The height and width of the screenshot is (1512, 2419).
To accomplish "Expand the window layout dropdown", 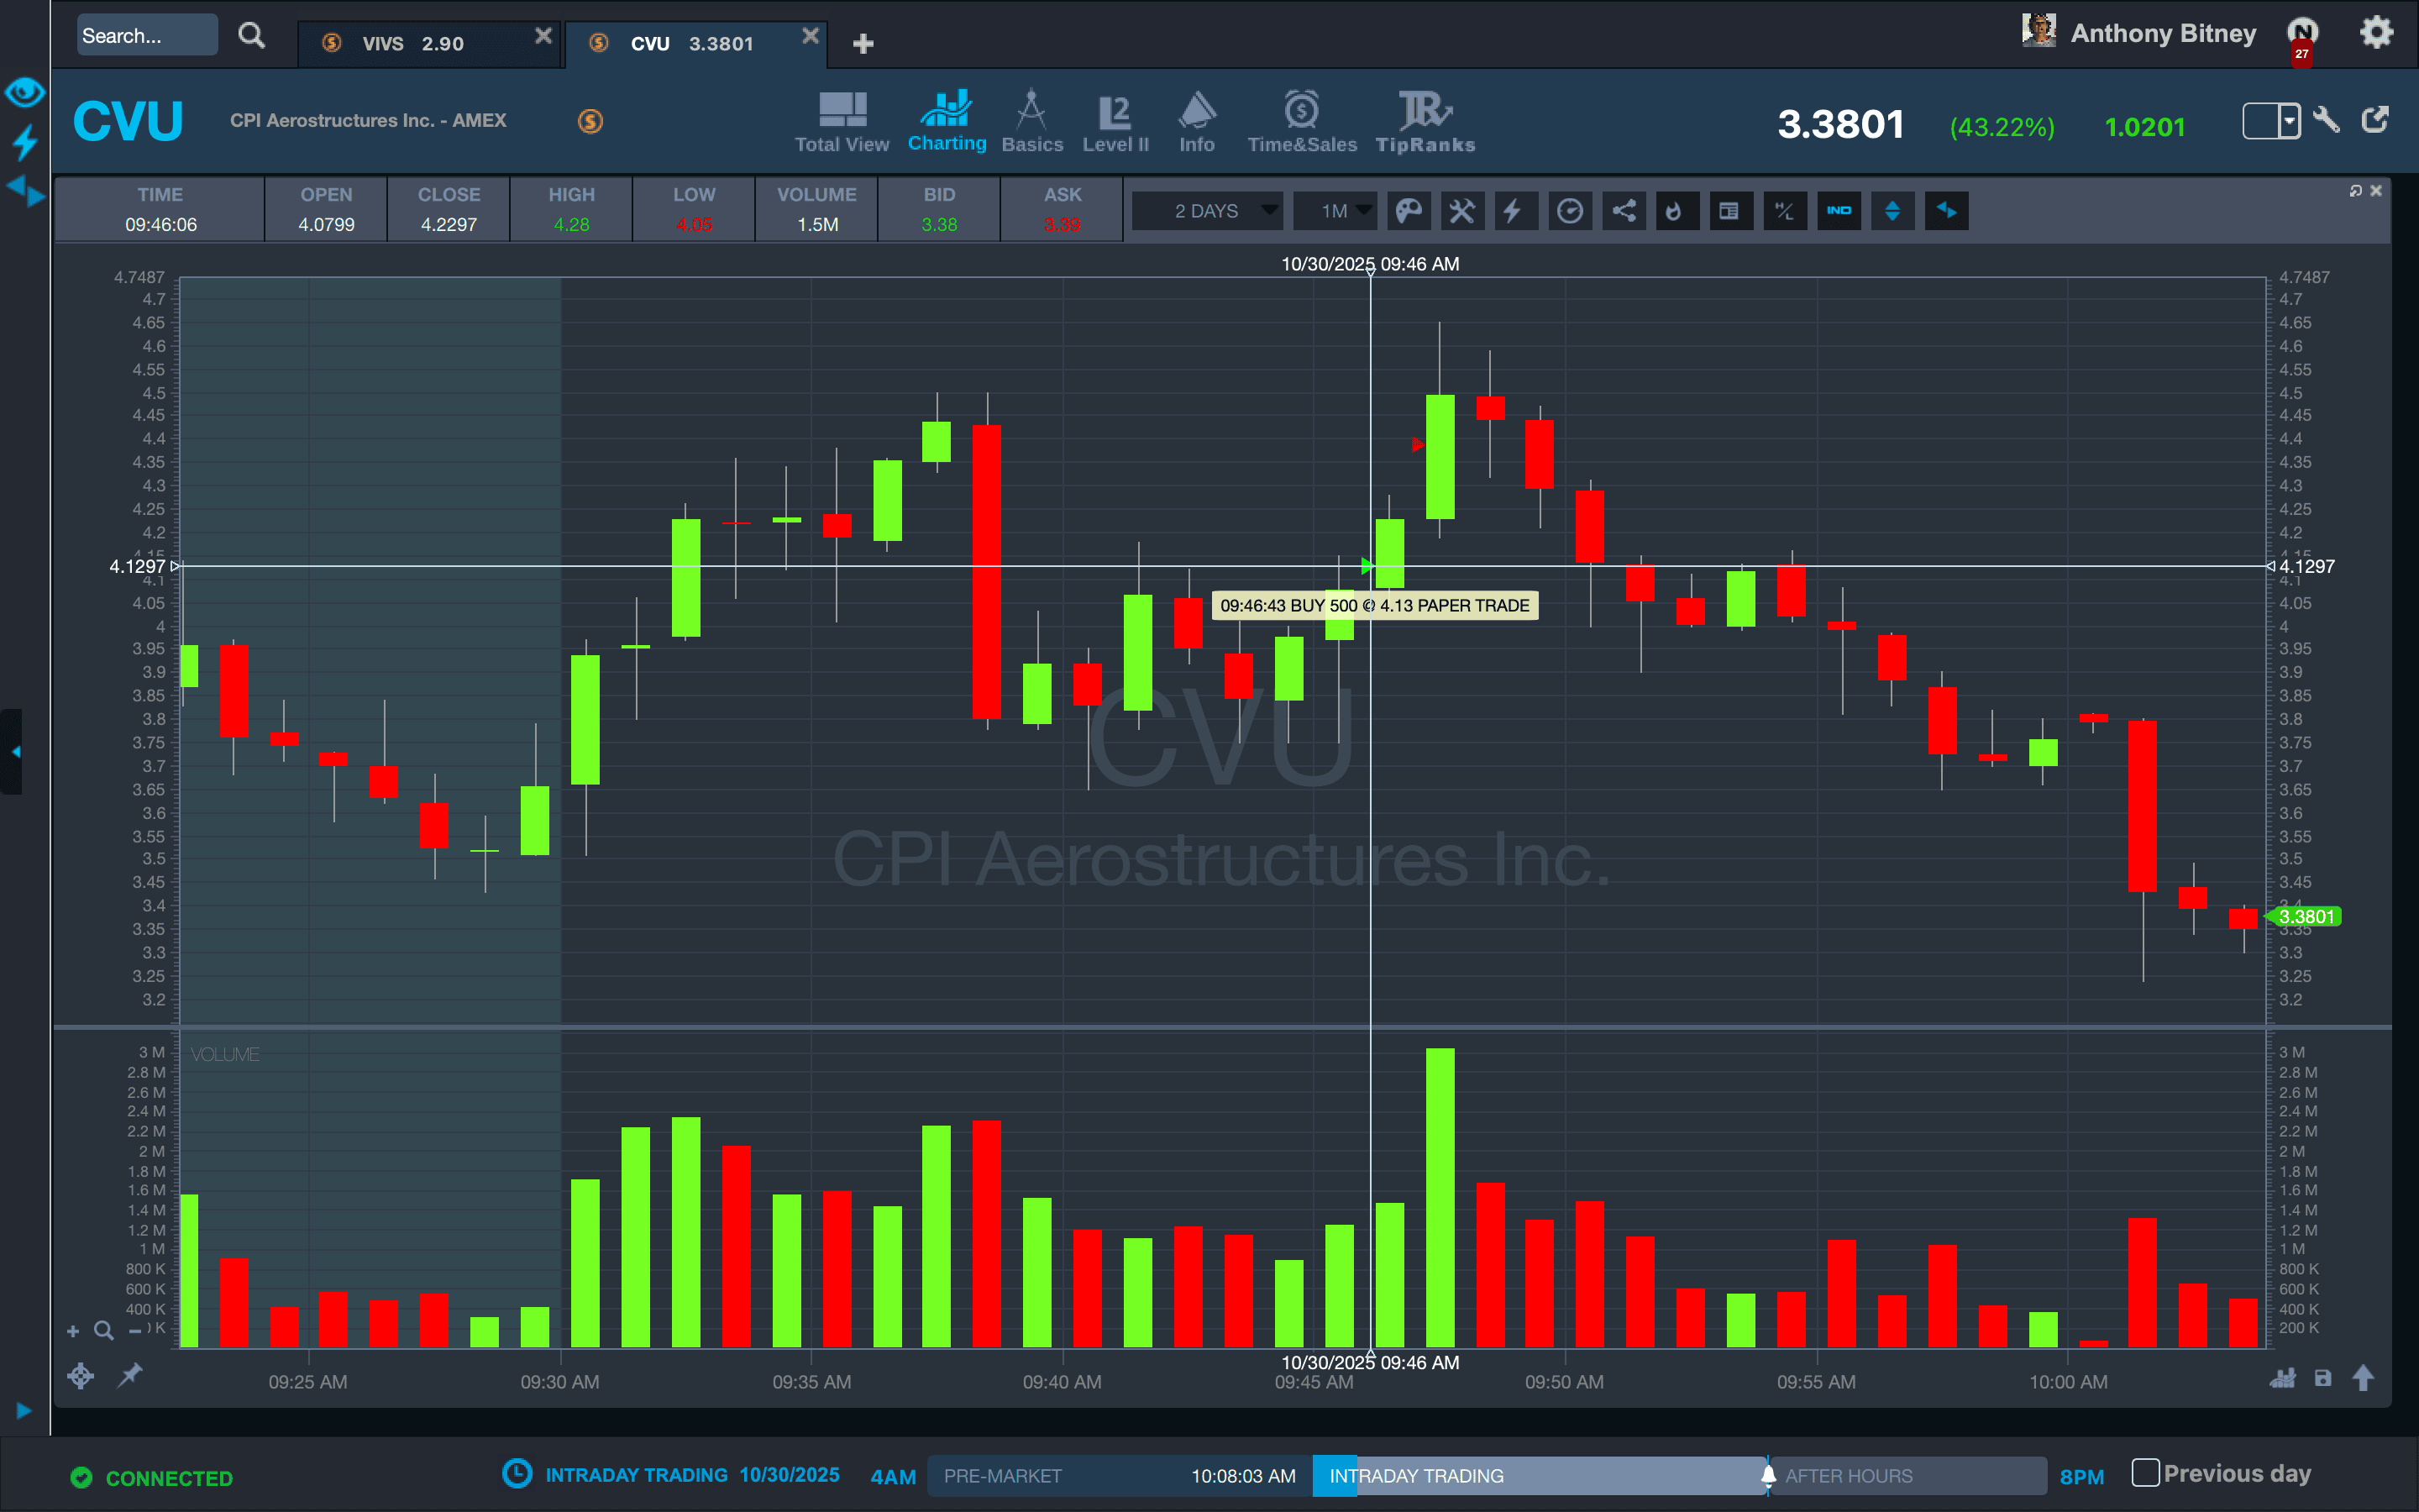I will tap(2288, 122).
